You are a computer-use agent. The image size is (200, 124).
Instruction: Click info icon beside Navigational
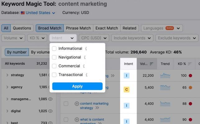click(85, 57)
